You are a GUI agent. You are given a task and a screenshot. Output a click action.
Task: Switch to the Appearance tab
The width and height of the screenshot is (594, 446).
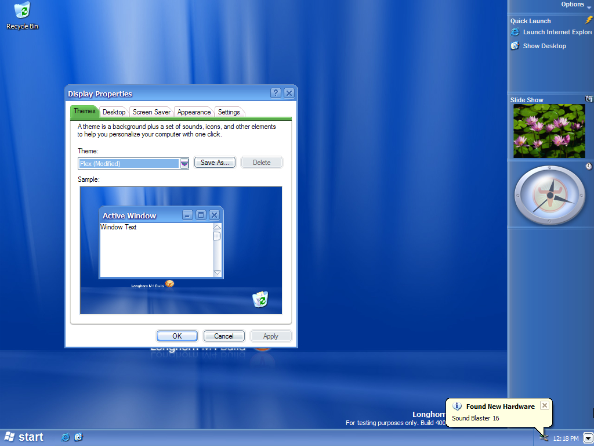[194, 112]
